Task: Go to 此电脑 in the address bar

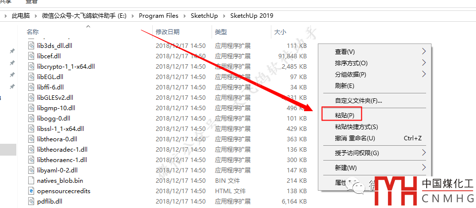Action: 21,16
